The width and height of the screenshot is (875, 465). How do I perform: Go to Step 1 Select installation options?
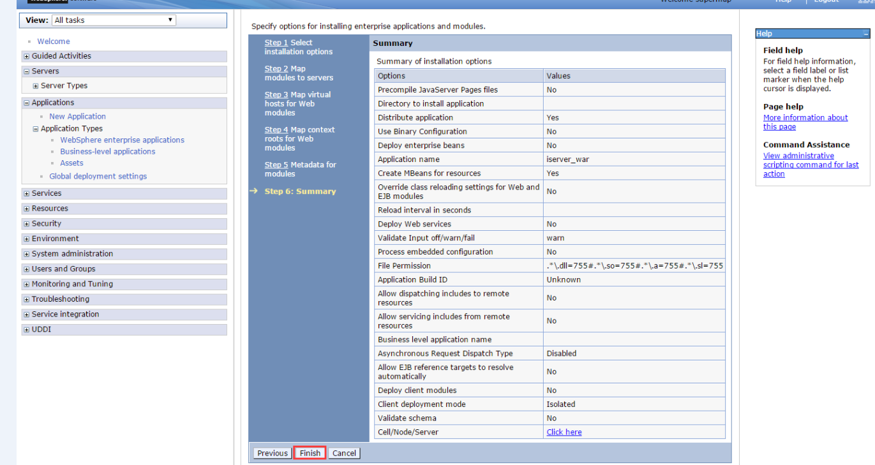coord(276,43)
